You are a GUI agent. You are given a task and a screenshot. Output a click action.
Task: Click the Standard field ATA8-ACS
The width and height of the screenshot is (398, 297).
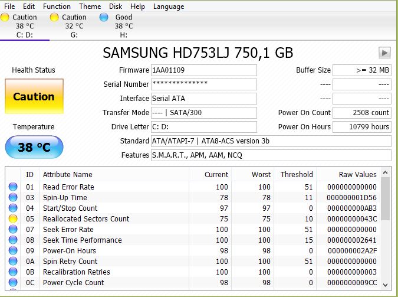pyautogui.click(x=271, y=141)
